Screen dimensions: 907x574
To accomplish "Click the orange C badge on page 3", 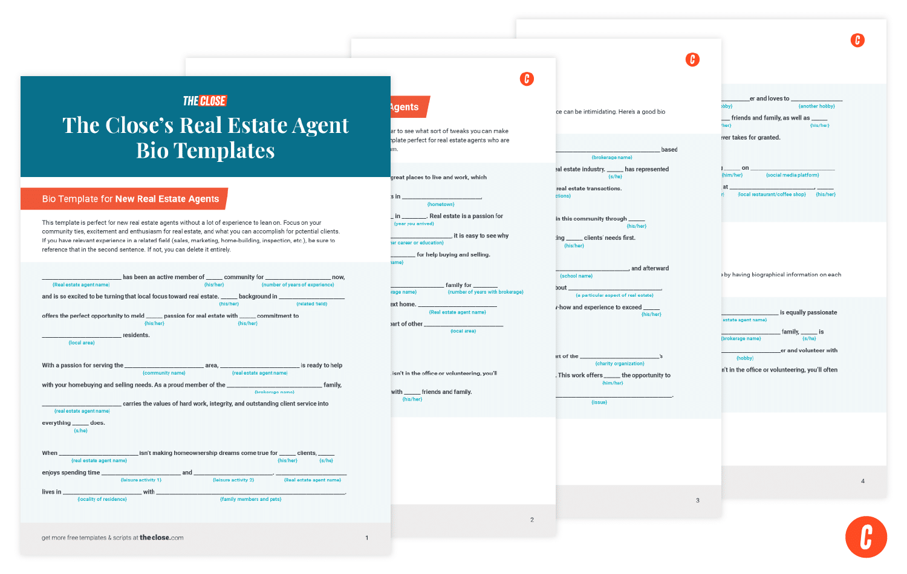I will point(692,59).
